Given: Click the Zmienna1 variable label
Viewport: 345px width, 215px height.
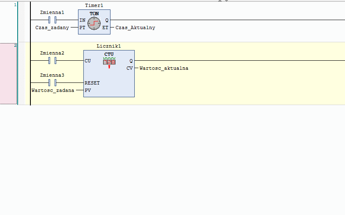Looking at the screenshot, I should (x=52, y=13).
